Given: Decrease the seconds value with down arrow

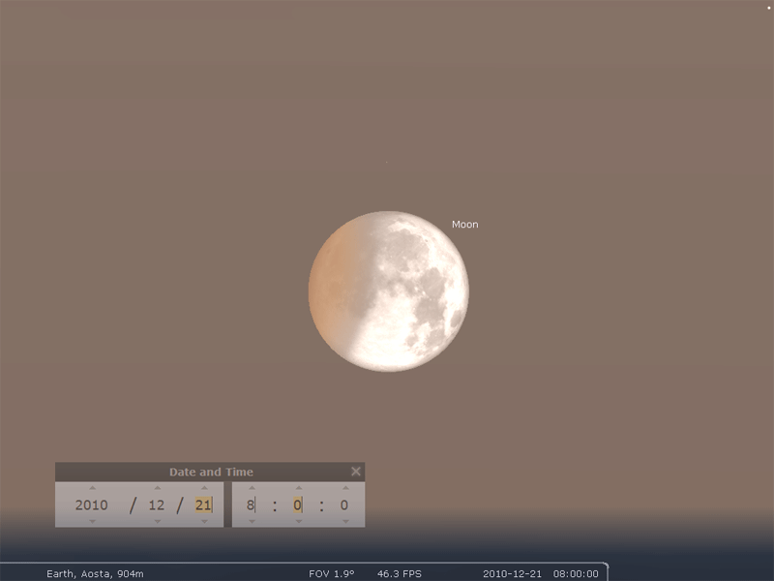Looking at the screenshot, I should click(345, 521).
